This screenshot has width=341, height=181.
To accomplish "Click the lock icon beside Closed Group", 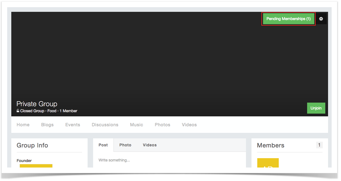I will point(18,111).
